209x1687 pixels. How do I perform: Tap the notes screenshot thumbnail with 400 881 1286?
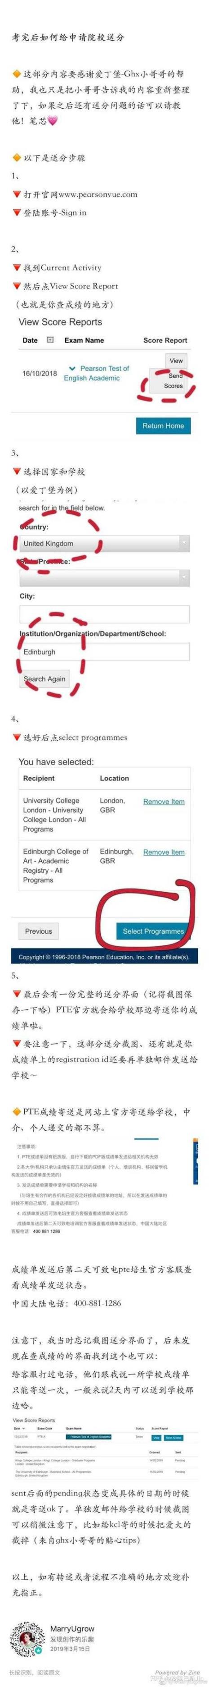pyautogui.click(x=104, y=1185)
